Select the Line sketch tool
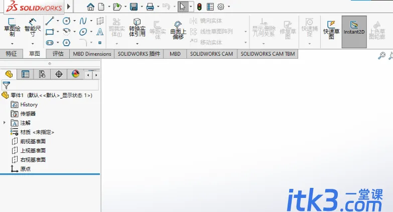The image size is (393, 212). pyautogui.click(x=50, y=21)
